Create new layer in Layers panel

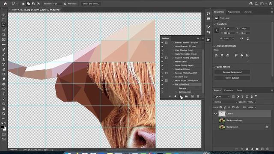[x=262, y=149]
